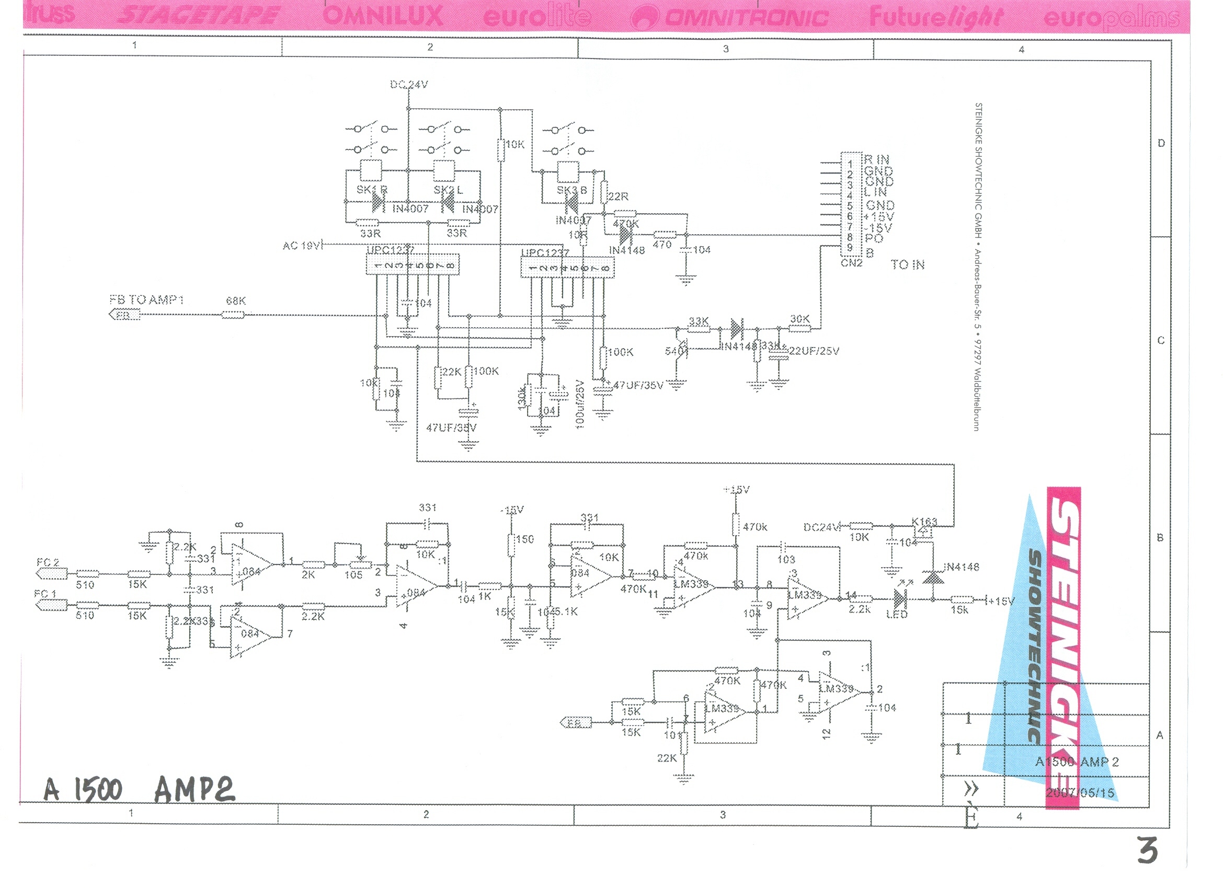Click the 105 trimmer potentiometer symbol
The height and width of the screenshot is (888, 1223).
click(x=361, y=563)
